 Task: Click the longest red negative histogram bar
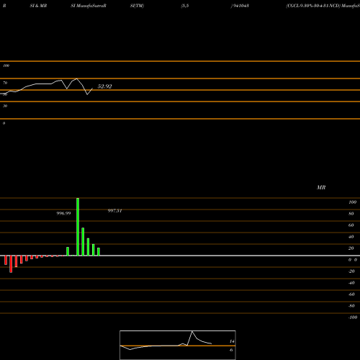coord(11,264)
